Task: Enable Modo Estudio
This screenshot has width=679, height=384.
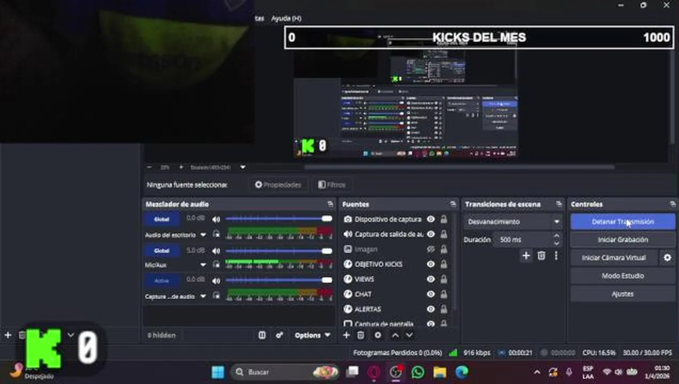Action: tap(623, 276)
